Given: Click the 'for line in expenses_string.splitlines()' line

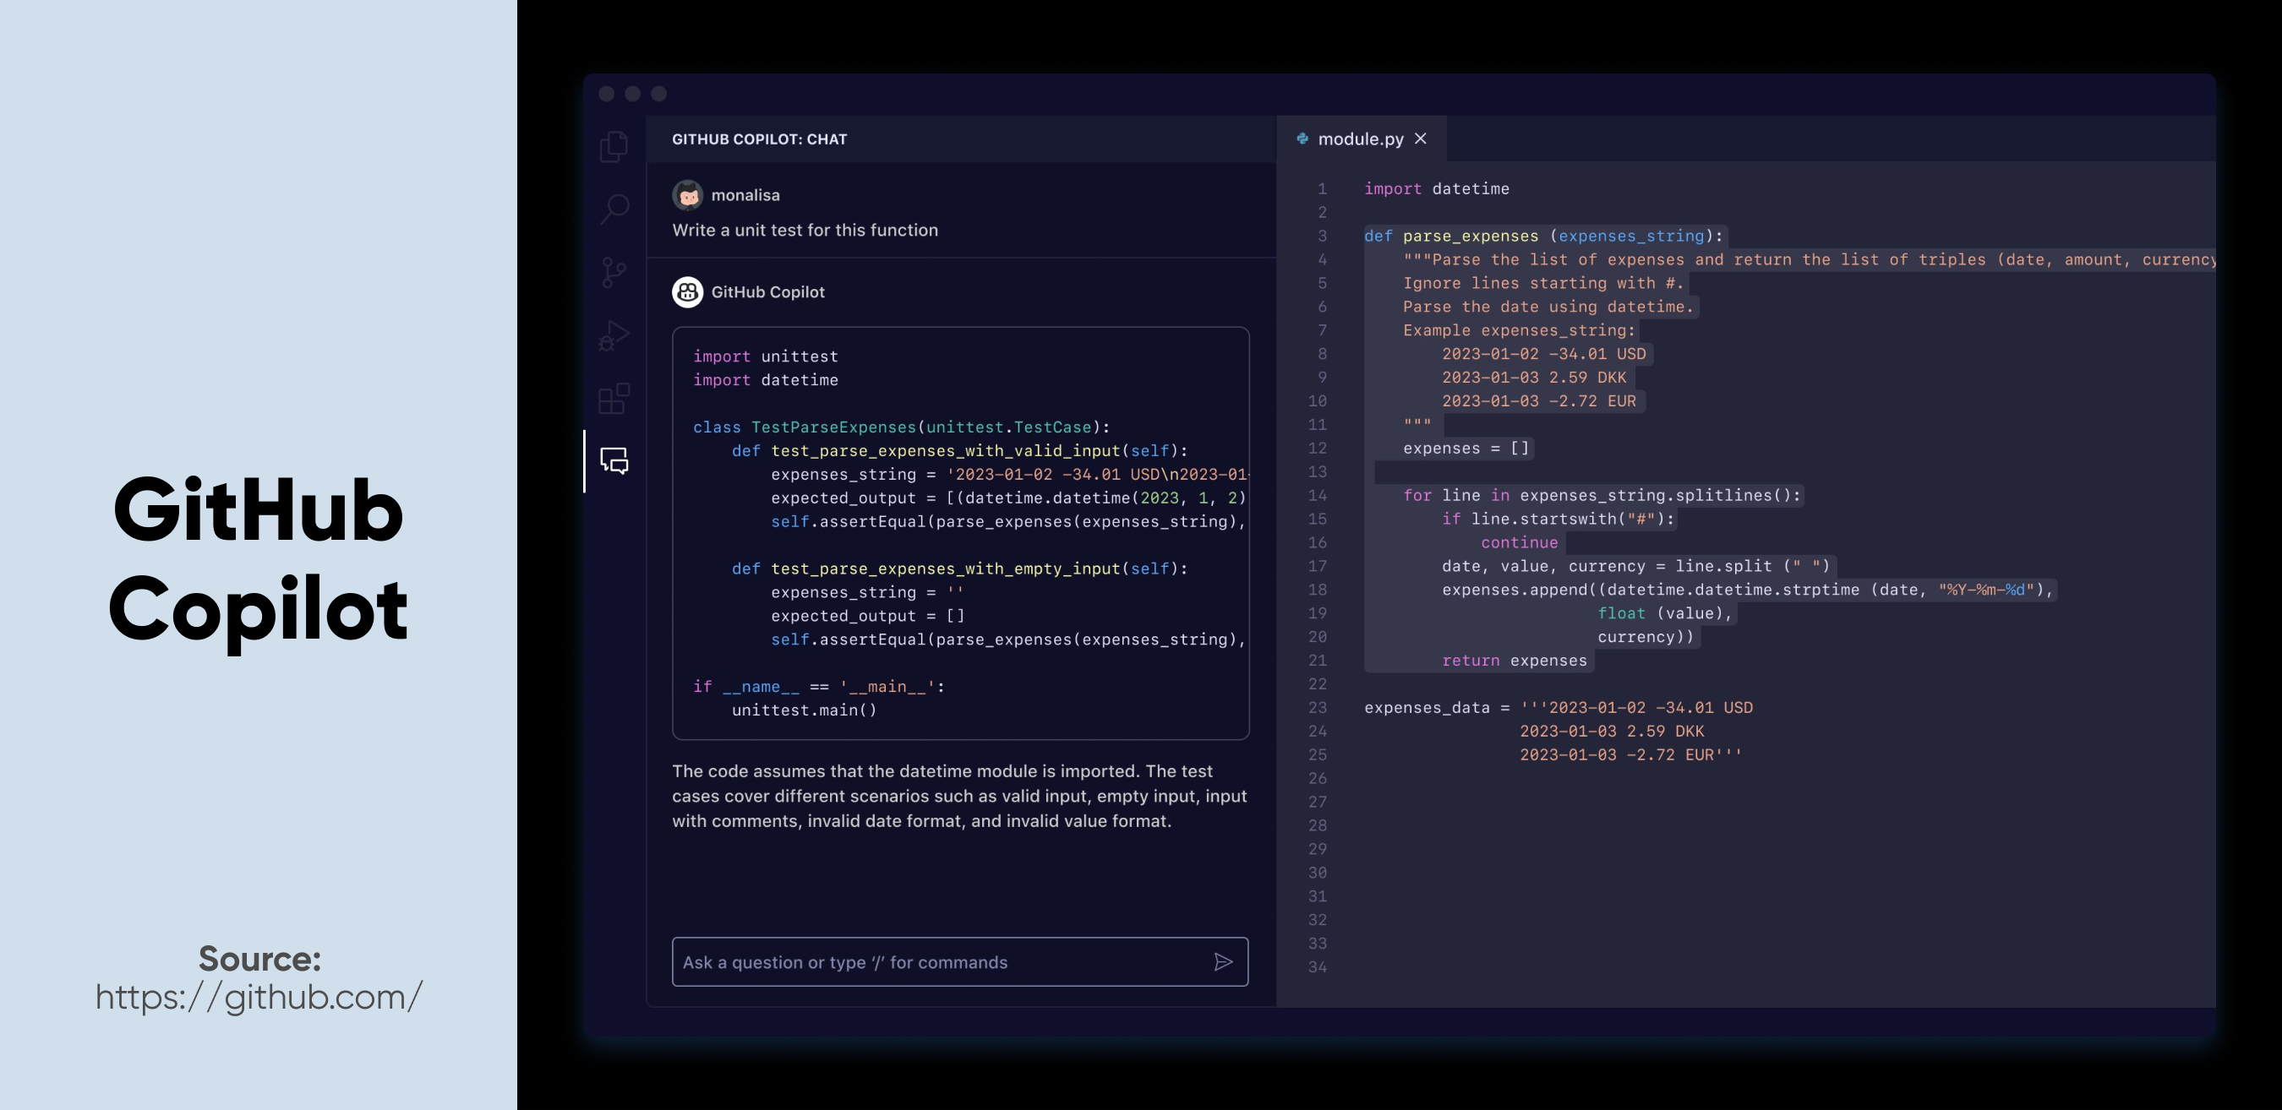Looking at the screenshot, I should (1602, 495).
